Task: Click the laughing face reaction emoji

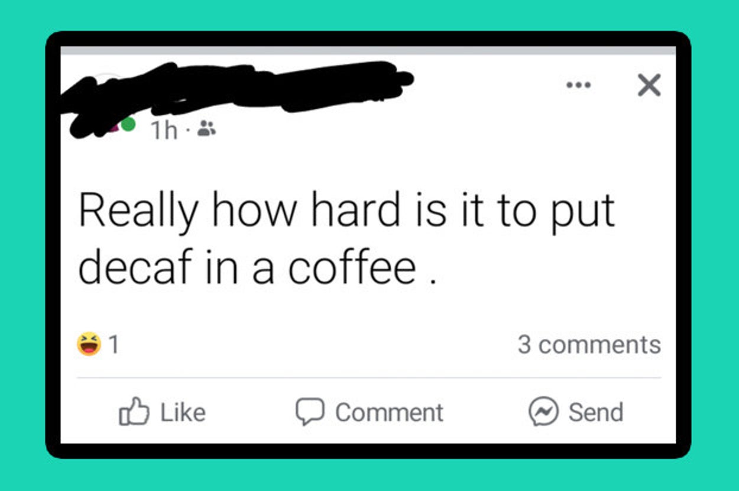Action: pyautogui.click(x=89, y=344)
